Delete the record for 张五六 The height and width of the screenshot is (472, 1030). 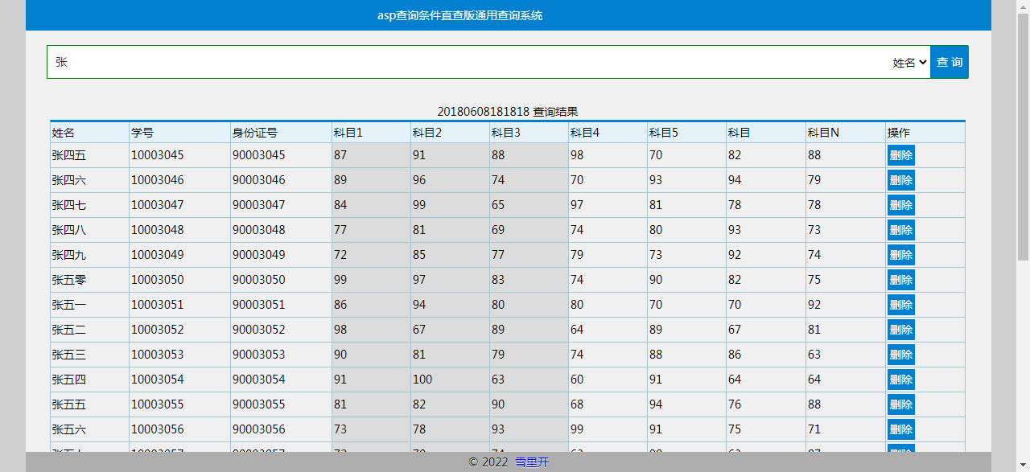click(x=900, y=429)
